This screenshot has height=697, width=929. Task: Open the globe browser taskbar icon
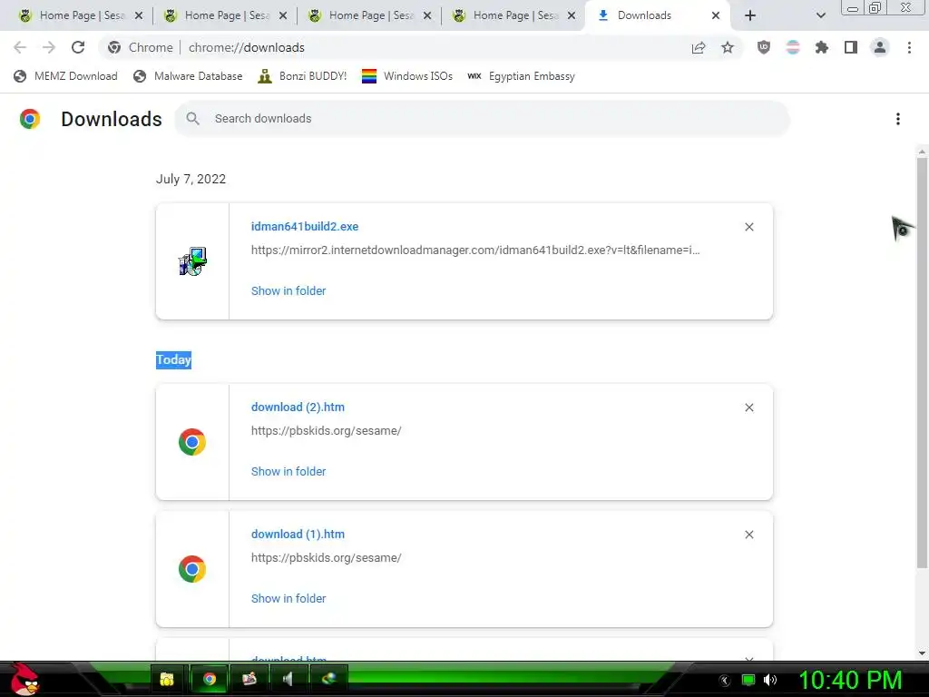(x=328, y=679)
